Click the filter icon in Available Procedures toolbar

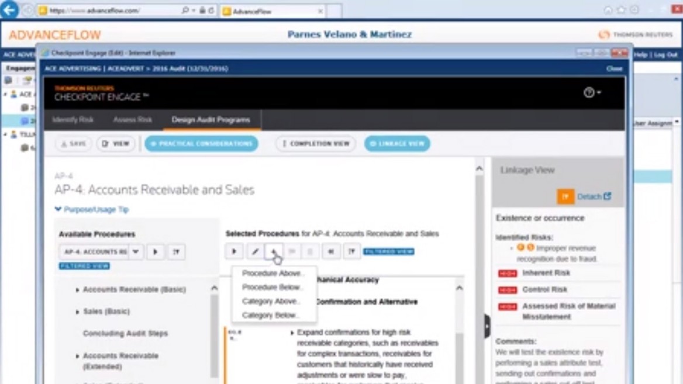click(x=175, y=252)
